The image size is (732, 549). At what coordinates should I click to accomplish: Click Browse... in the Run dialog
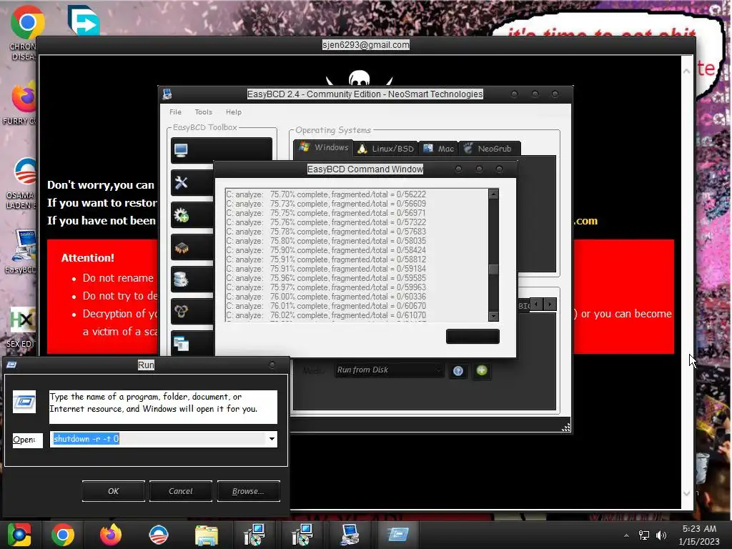[248, 491]
